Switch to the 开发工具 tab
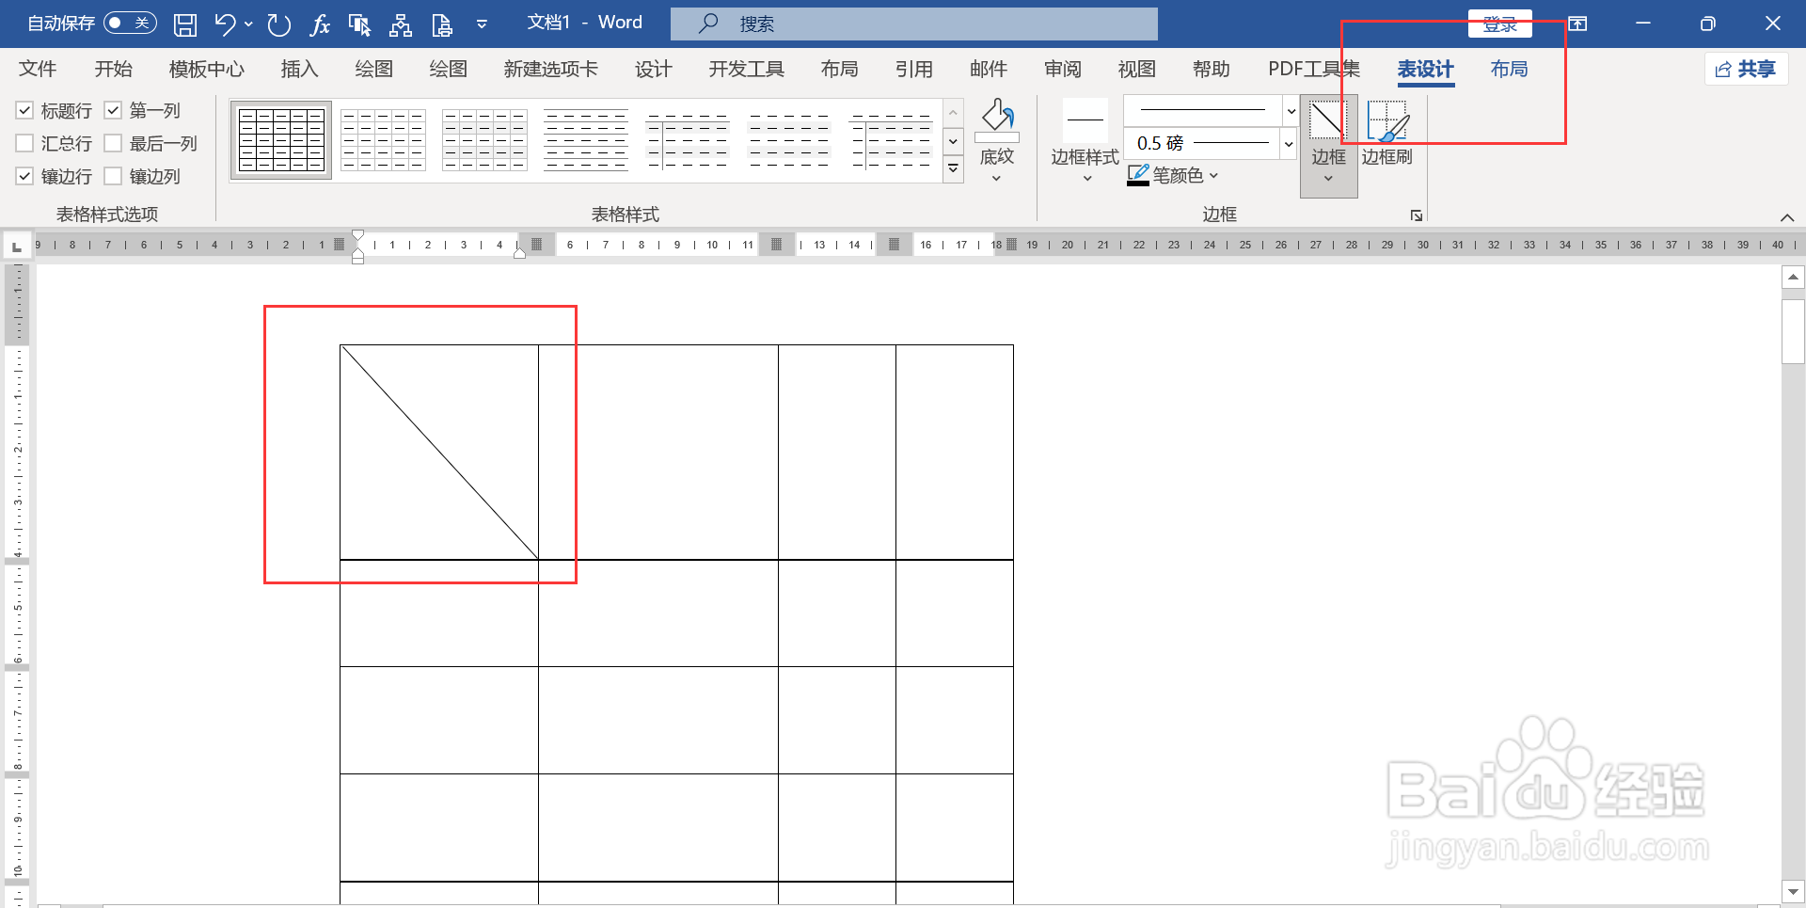 (x=746, y=69)
